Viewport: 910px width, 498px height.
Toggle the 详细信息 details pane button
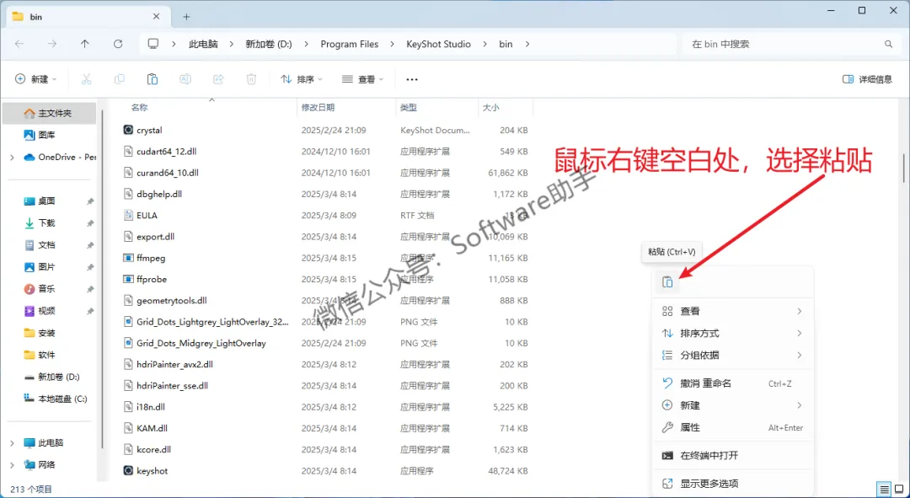coord(867,79)
